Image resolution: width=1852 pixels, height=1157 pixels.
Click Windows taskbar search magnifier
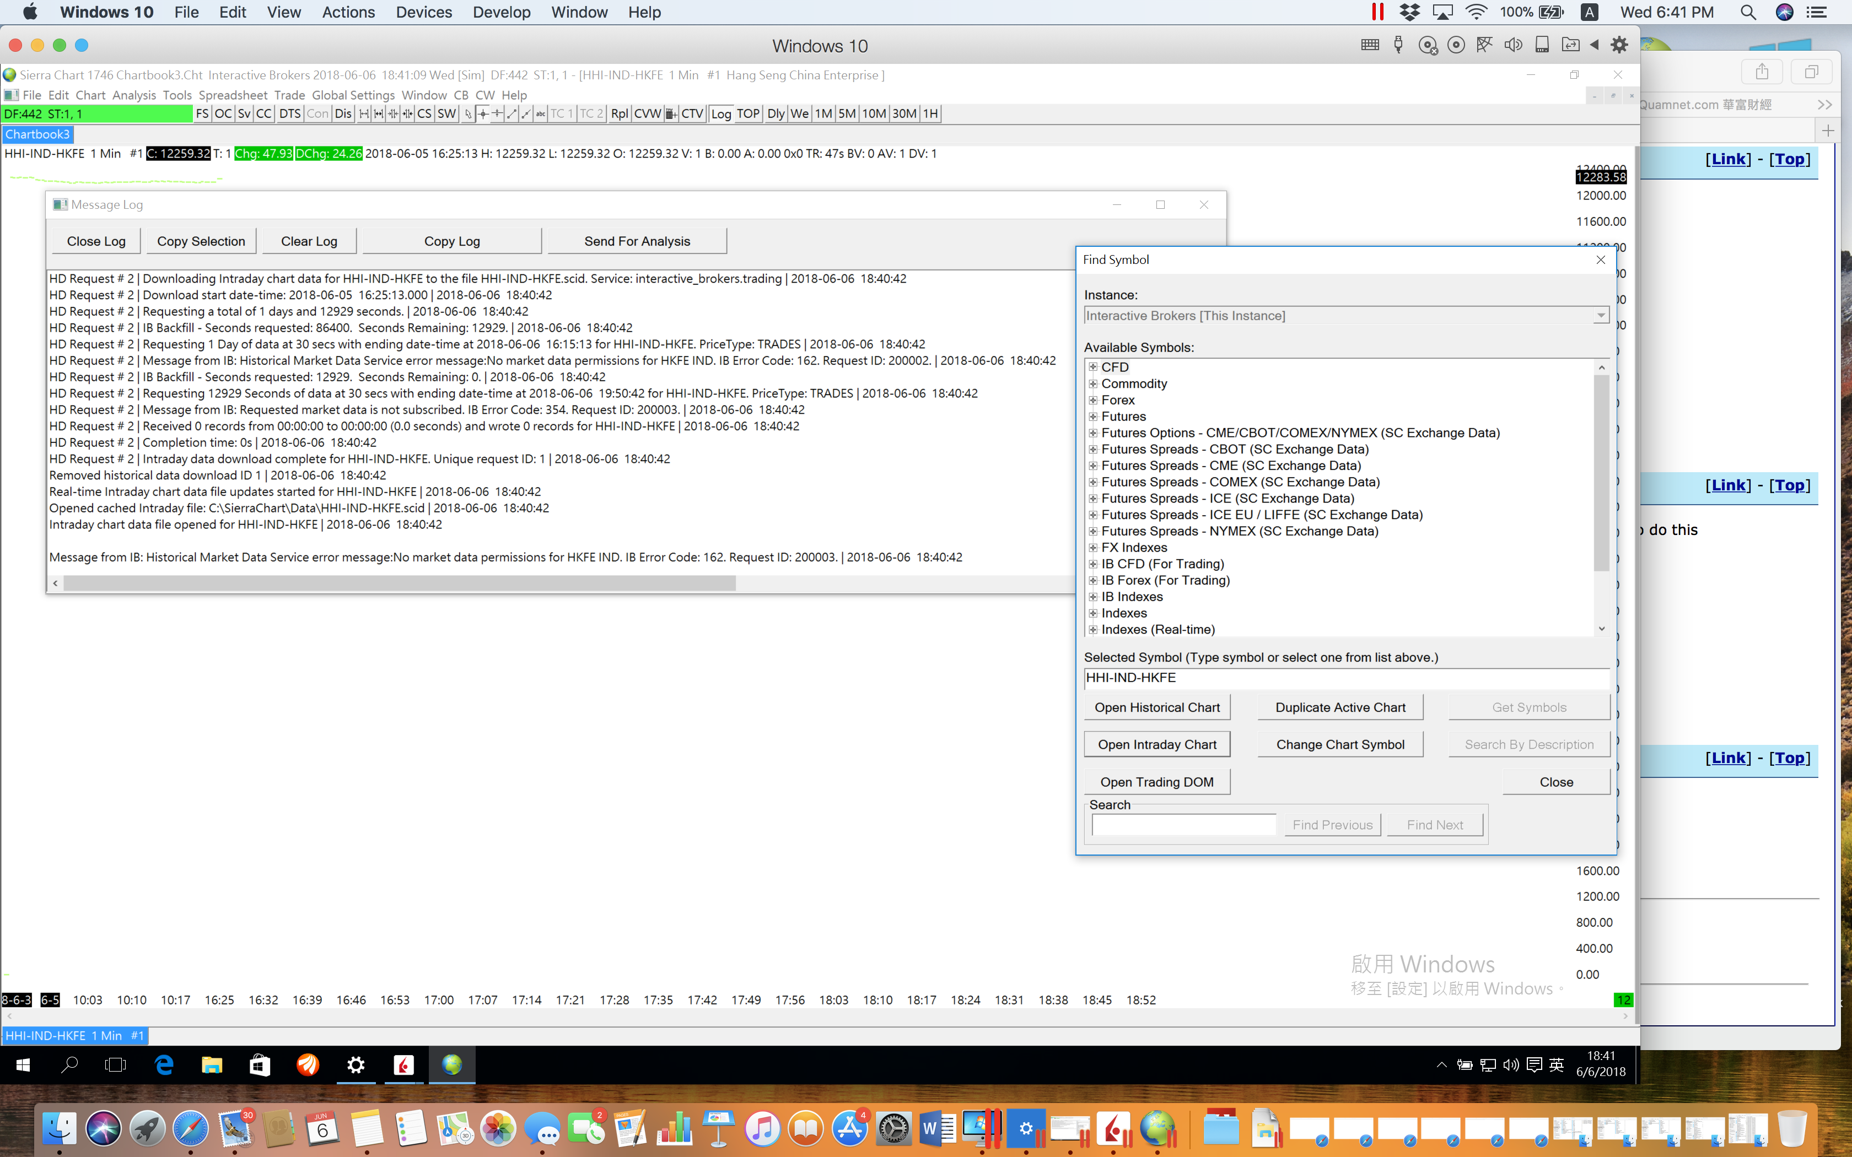[69, 1064]
